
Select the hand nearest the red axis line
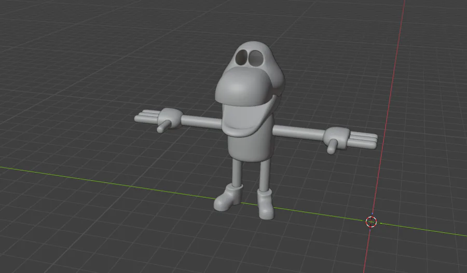point(350,140)
